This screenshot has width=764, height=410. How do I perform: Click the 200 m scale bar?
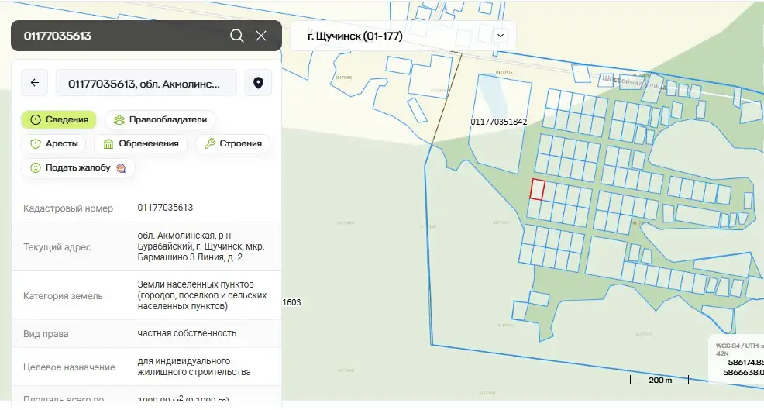coord(650,380)
